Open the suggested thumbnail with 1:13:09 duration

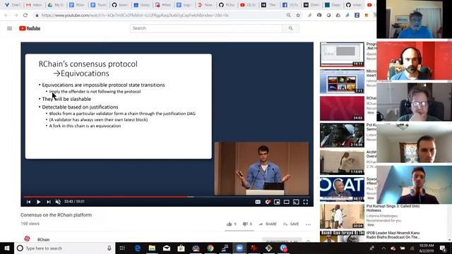(x=342, y=162)
